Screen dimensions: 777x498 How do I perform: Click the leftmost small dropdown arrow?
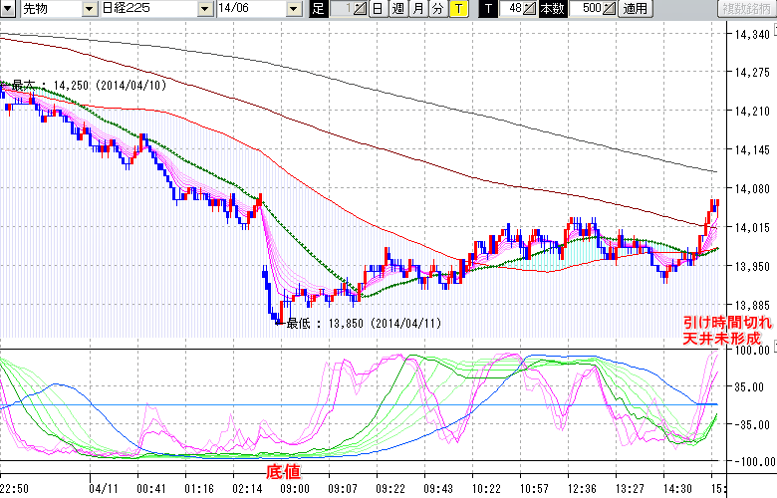pyautogui.click(x=7, y=9)
